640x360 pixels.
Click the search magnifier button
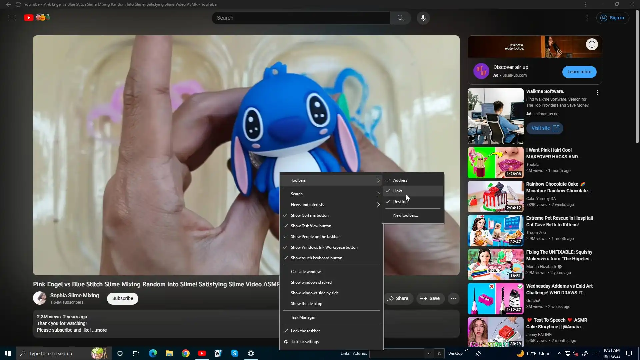point(400,18)
